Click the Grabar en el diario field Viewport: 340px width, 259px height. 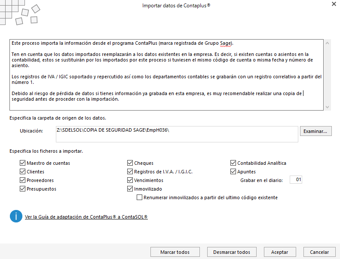coord(296,179)
